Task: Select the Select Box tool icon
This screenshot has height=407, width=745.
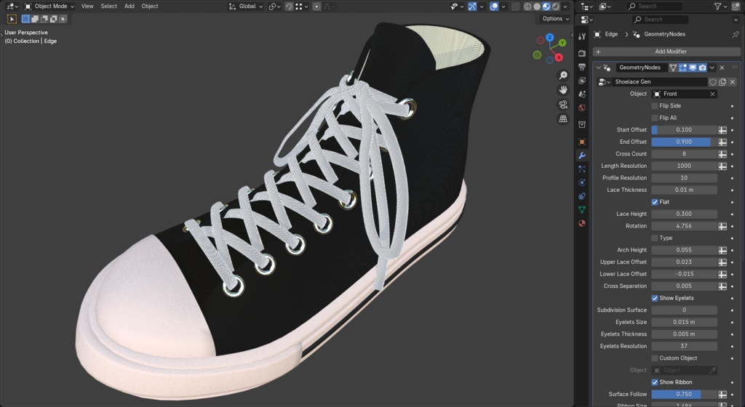Action: point(12,19)
